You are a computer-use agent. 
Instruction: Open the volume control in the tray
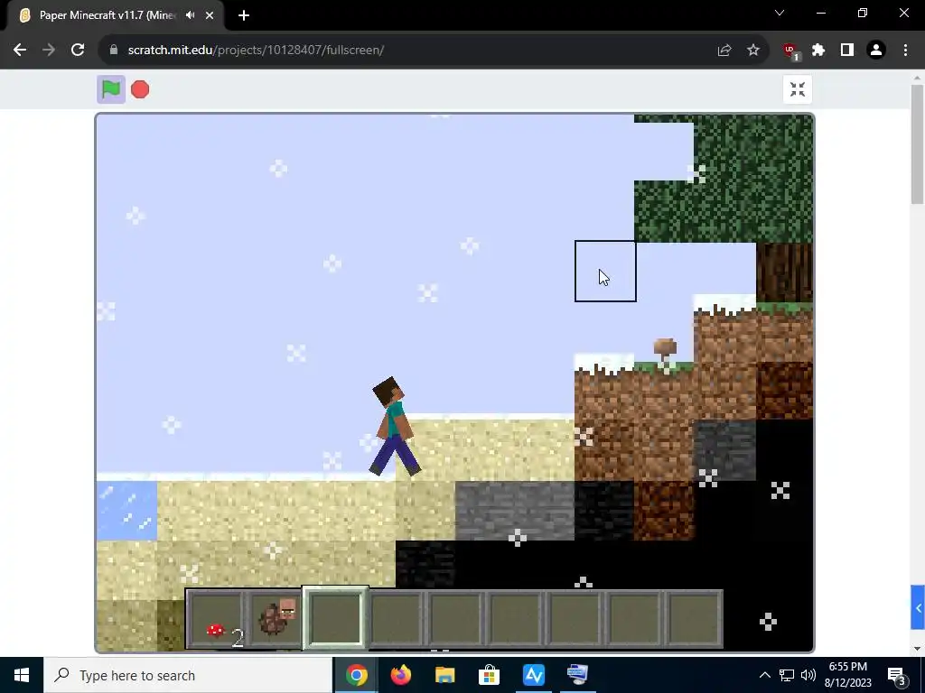(x=808, y=675)
